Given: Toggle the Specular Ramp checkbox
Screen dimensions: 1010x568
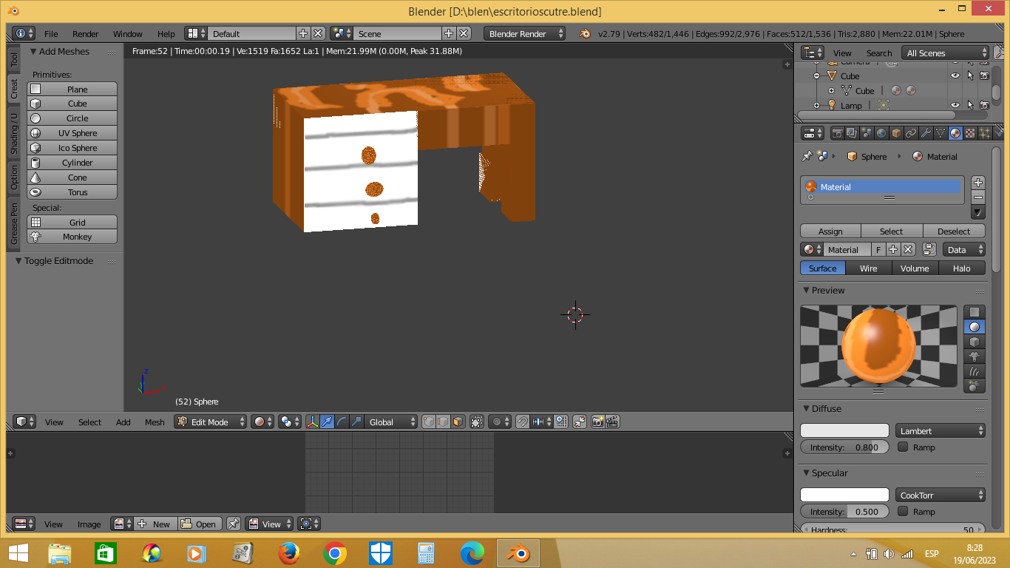Looking at the screenshot, I should tap(903, 511).
